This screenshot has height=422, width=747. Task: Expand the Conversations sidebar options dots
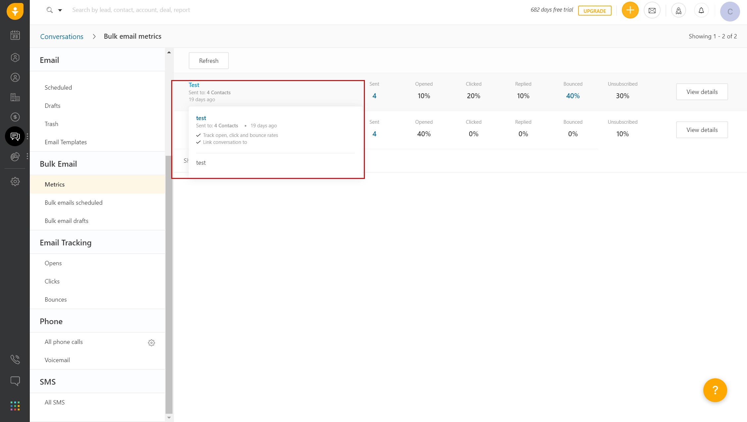point(27,136)
